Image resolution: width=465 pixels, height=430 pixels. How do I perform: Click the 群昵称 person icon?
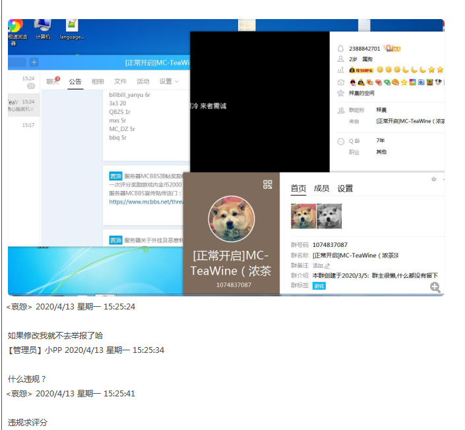coord(341,111)
